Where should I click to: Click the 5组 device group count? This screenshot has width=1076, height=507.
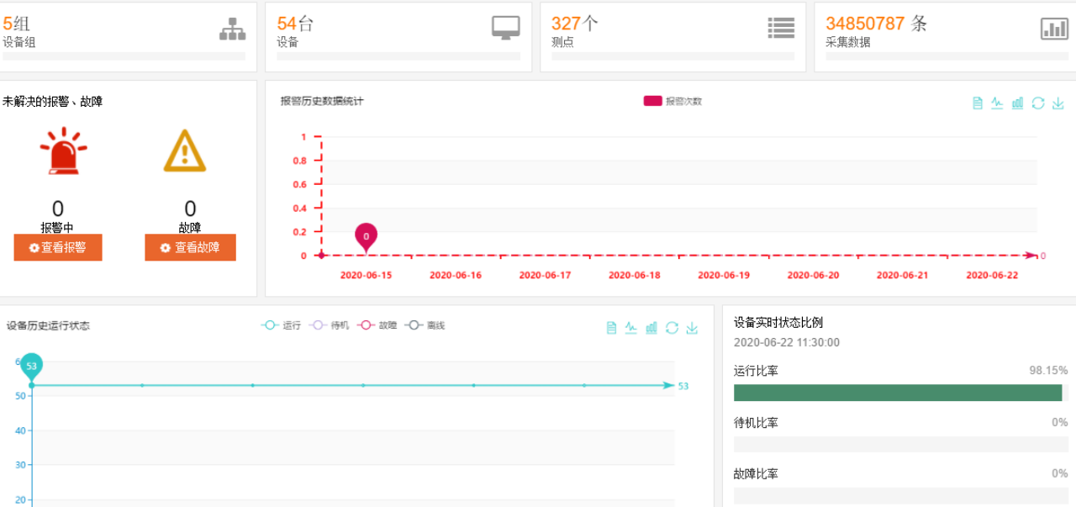click(x=16, y=24)
